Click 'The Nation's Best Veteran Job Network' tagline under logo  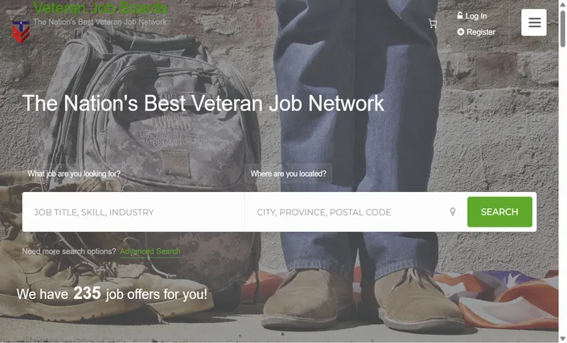101,22
